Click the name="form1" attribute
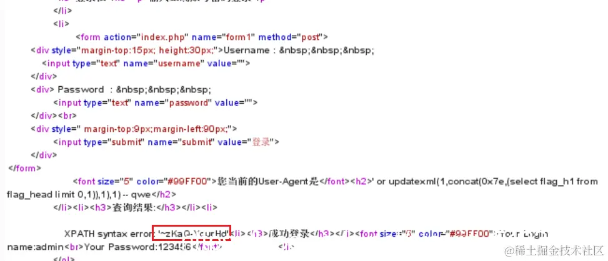Screen dimensions: 608x261 tap(223, 37)
